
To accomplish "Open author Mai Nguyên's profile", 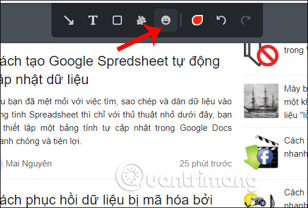I will click(x=29, y=164).
